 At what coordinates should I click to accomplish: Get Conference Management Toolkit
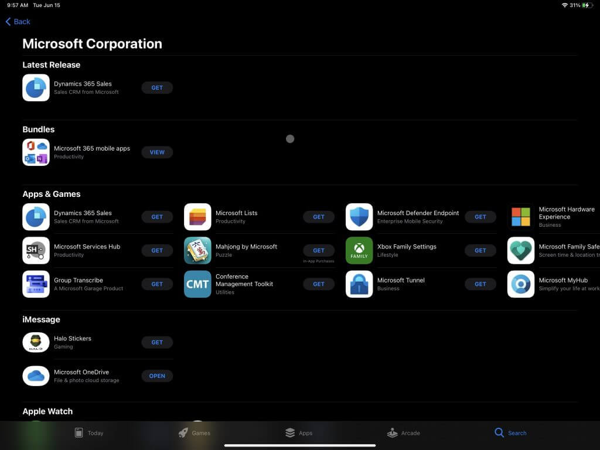click(319, 284)
